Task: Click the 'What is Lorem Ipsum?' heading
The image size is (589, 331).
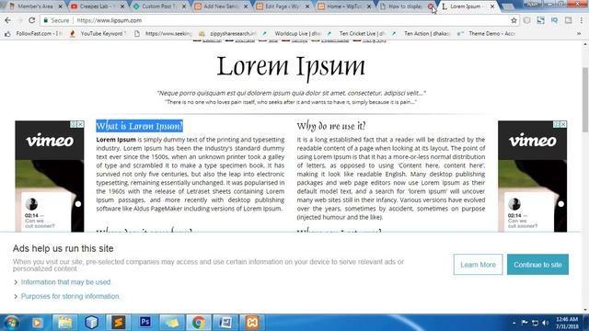Action: (x=139, y=126)
